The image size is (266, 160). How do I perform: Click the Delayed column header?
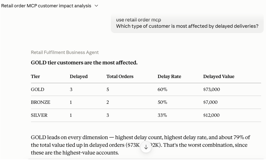click(x=79, y=76)
